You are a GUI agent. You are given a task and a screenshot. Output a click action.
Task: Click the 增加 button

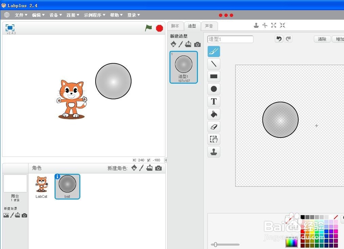point(338,39)
